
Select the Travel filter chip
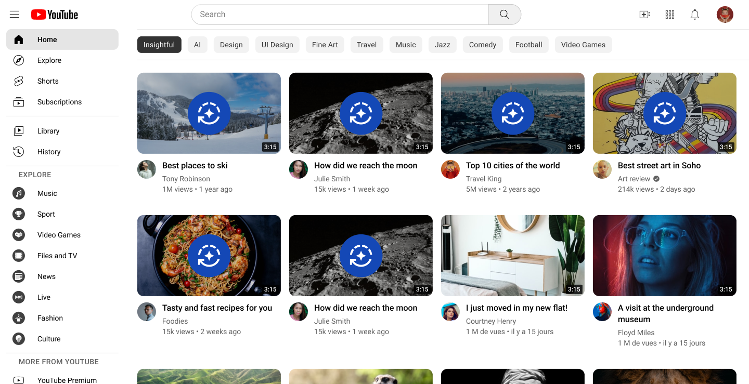tap(367, 45)
